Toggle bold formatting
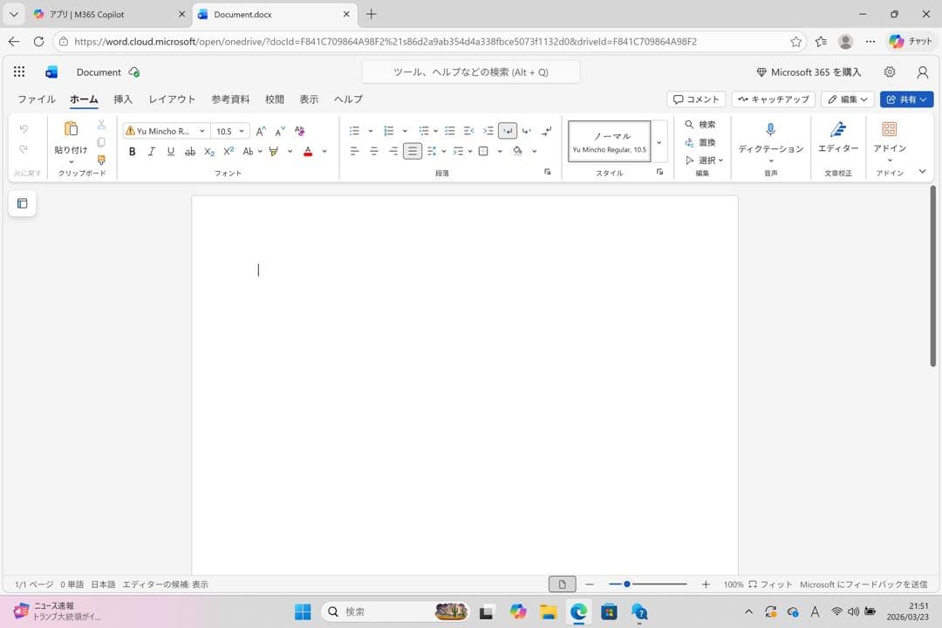The height and width of the screenshot is (628, 942). click(133, 152)
